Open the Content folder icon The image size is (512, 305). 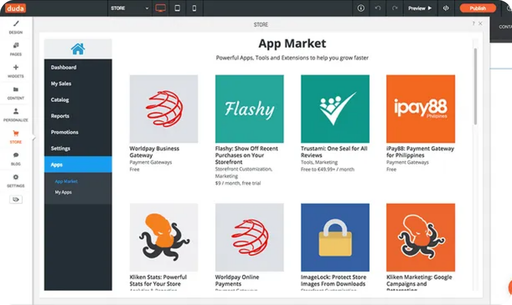pos(16,90)
